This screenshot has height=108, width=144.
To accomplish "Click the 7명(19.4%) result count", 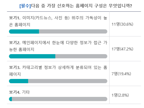I will pos(121,74).
